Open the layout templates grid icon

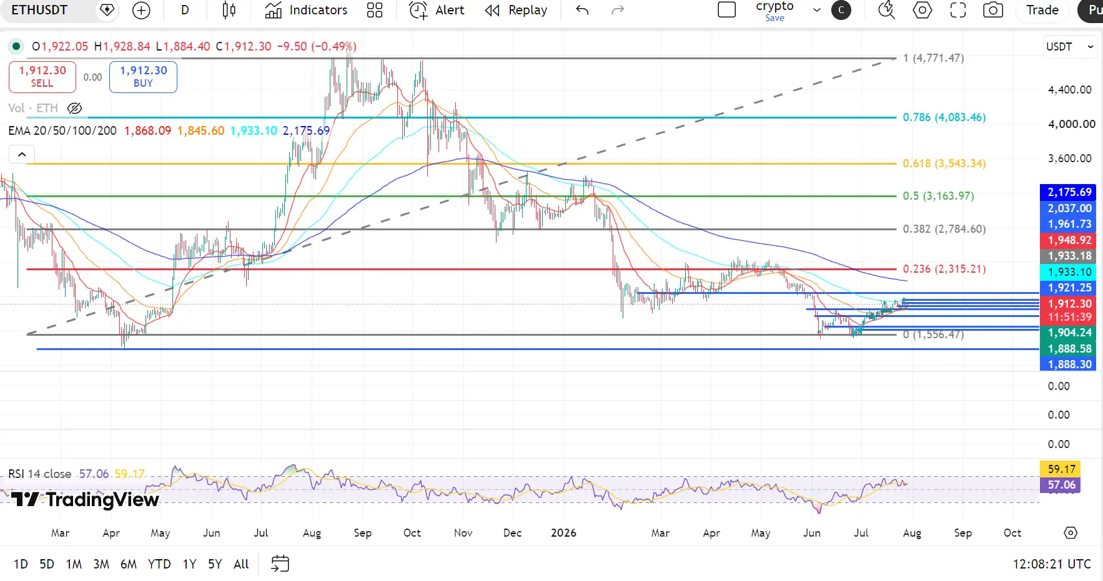[375, 10]
